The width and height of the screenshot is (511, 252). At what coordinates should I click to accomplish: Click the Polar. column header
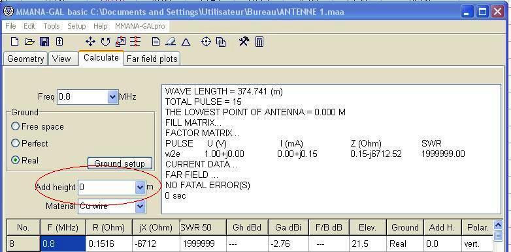pos(478,227)
